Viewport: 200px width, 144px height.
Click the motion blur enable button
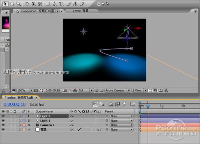[x=124, y=104]
